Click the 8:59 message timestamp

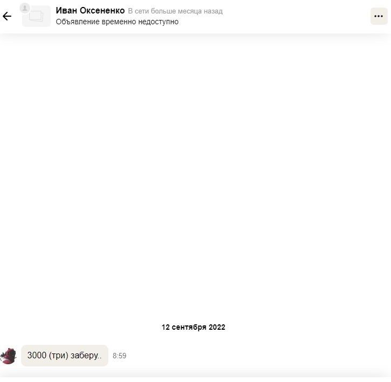pyautogui.click(x=119, y=356)
